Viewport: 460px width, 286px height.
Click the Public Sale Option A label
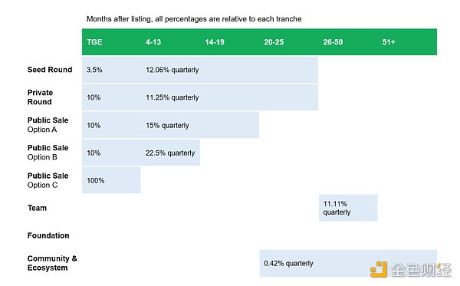[x=48, y=125]
